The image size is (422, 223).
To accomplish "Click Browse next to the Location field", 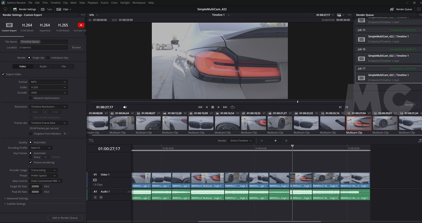I will (76, 47).
